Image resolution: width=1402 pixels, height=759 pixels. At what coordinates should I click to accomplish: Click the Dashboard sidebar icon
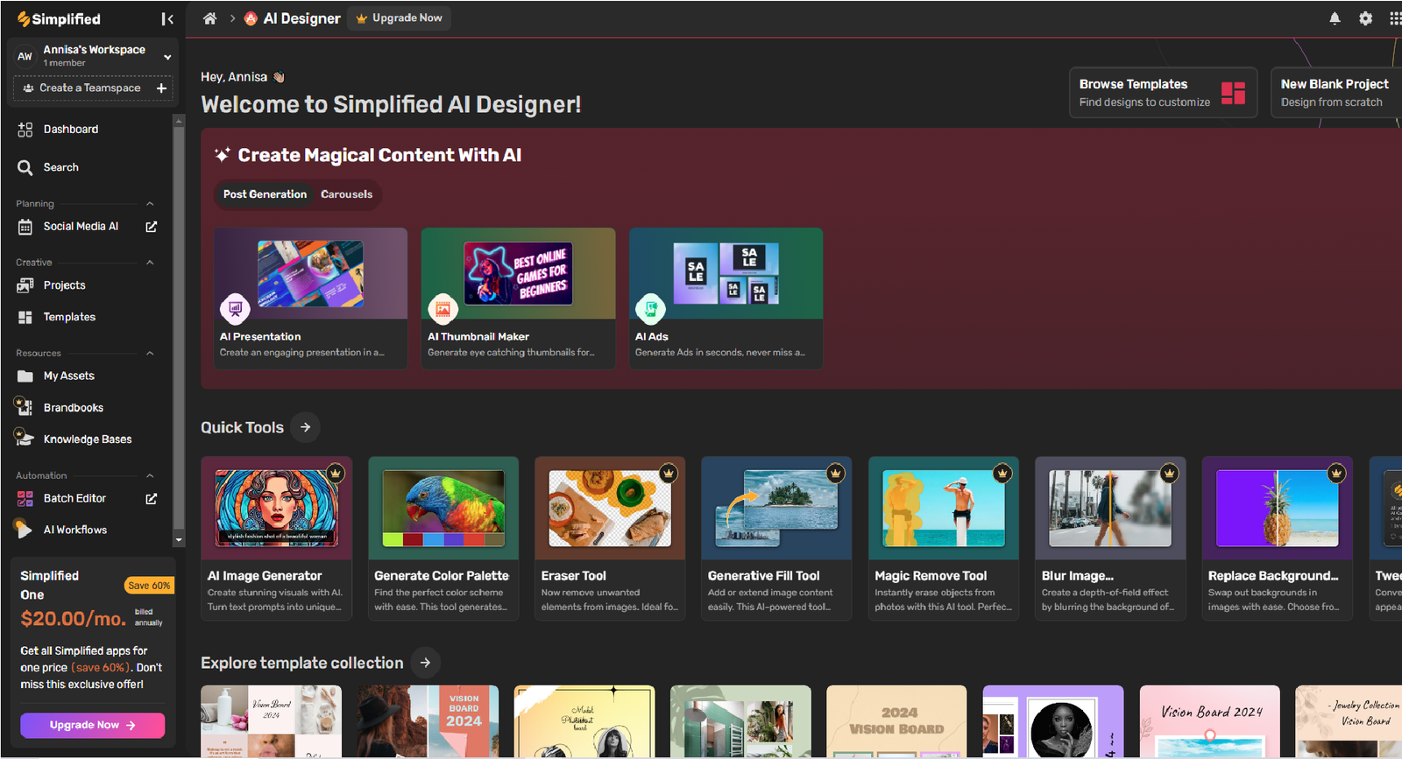click(x=25, y=130)
